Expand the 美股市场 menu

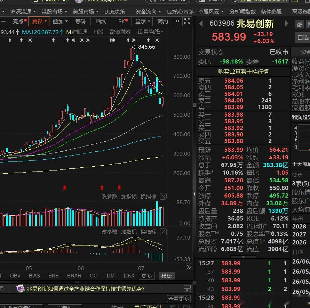pos(86,12)
